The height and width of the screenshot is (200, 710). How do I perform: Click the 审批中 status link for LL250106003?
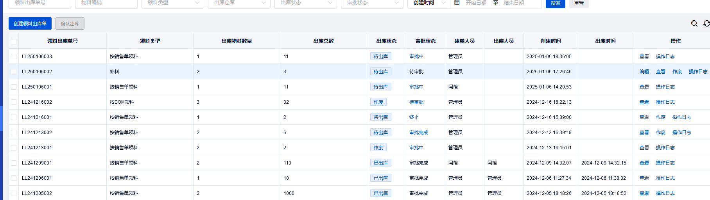(416, 57)
